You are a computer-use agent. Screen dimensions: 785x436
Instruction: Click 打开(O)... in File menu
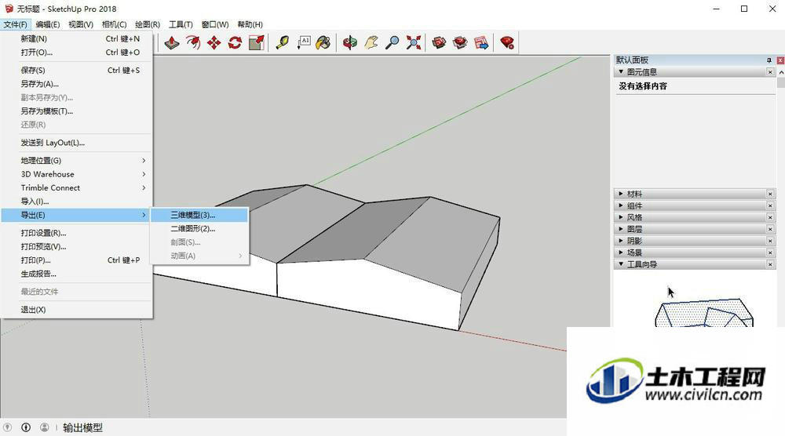76,52
